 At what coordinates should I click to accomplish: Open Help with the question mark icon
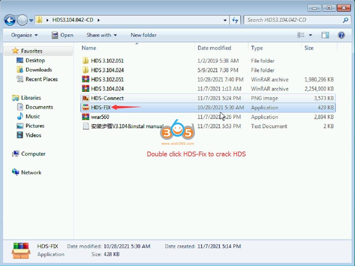tap(341, 35)
